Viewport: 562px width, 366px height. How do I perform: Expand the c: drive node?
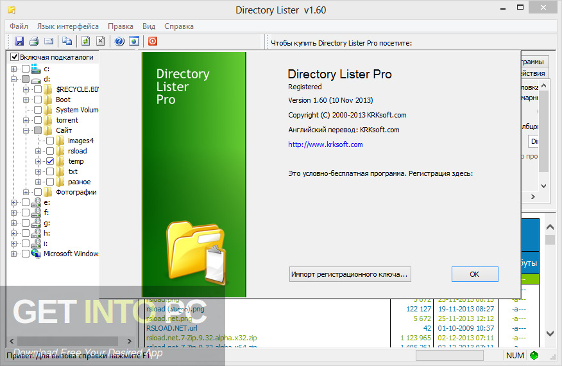(13, 69)
